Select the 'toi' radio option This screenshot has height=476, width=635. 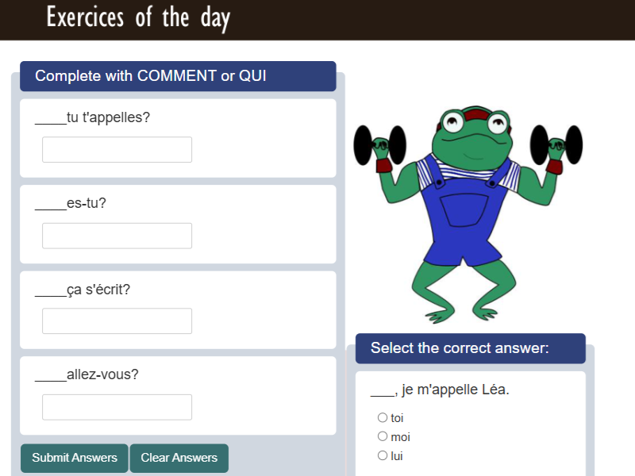[x=383, y=417]
